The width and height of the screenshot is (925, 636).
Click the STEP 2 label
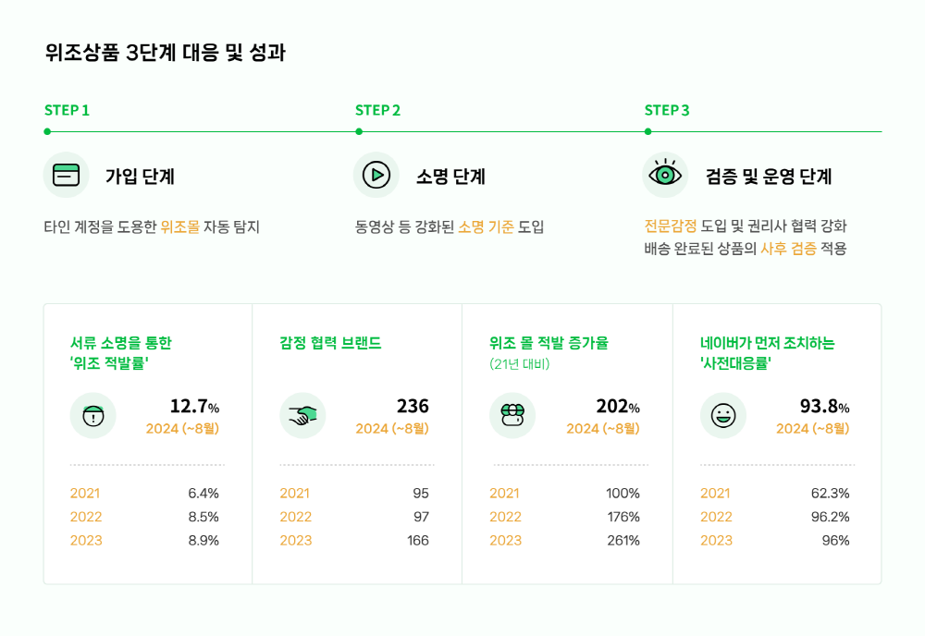click(x=377, y=110)
